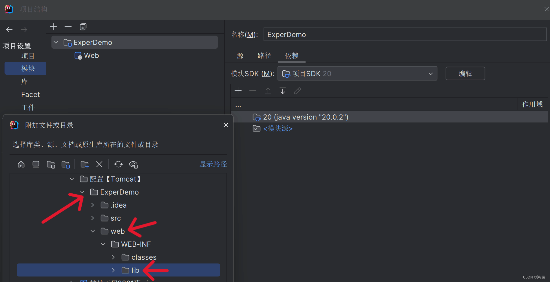Image resolution: width=550 pixels, height=282 pixels.
Task: Select the ExperDemo module item
Action: 135,43
